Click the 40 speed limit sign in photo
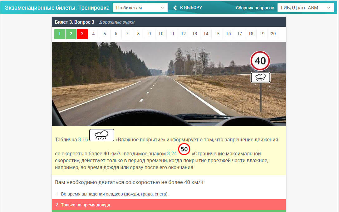The height and width of the screenshot is (212, 339). [260, 61]
